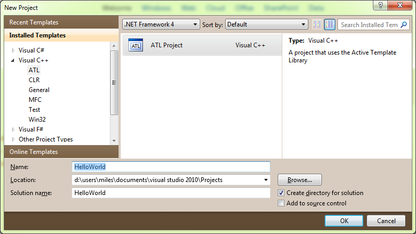416x234 pixels.
Task: Select the Visual F# tree label
Action: coord(31,129)
